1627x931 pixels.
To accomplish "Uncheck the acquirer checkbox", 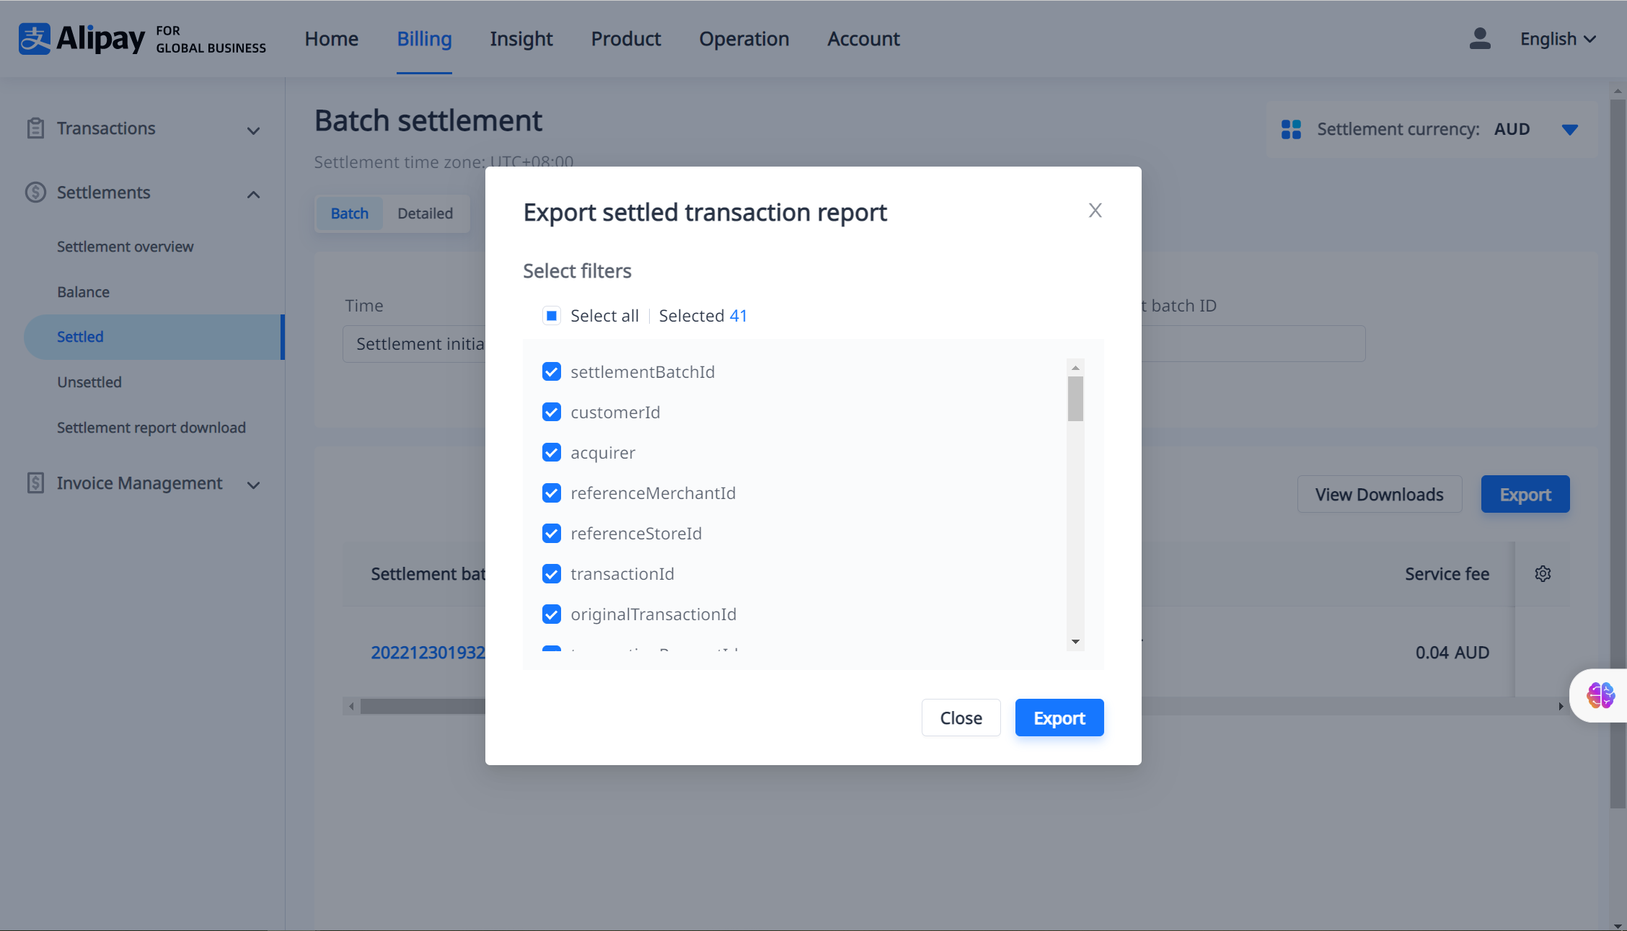I will click(x=552, y=453).
